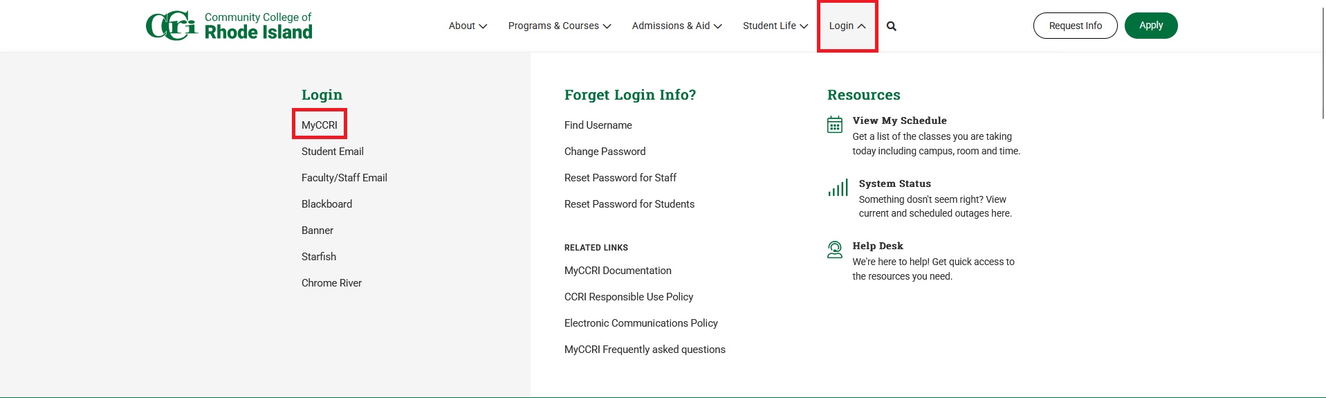
Task: Click the Request Info button
Action: 1075,26
